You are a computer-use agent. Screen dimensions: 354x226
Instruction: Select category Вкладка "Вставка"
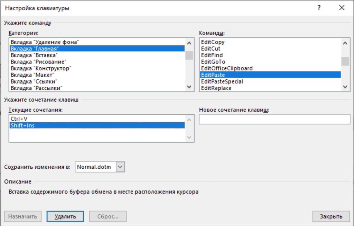34,55
